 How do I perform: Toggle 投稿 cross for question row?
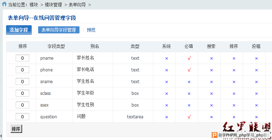256,117
